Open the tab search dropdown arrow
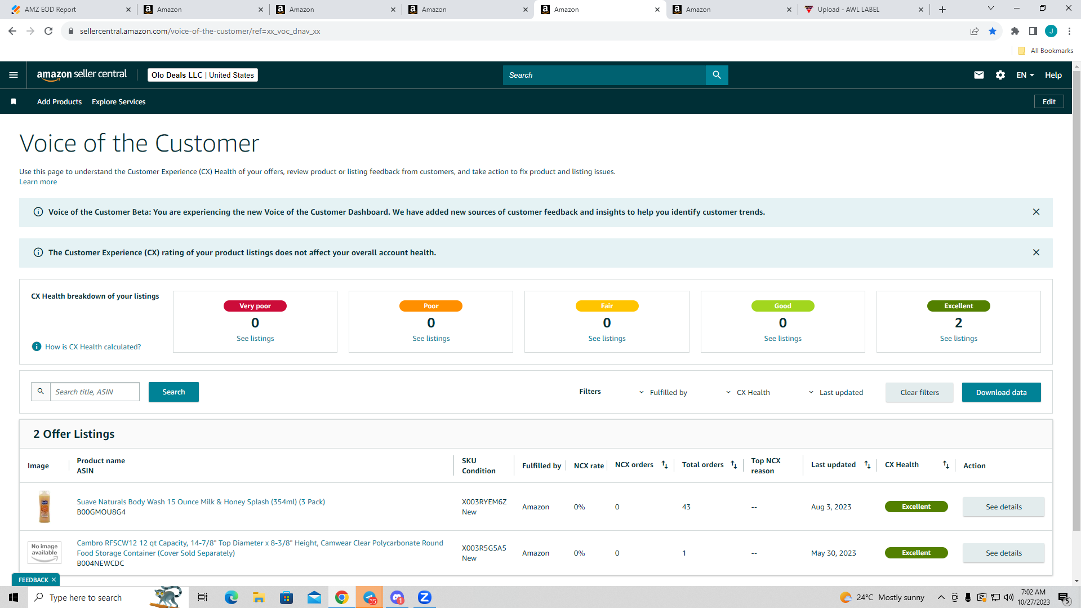 991,8
